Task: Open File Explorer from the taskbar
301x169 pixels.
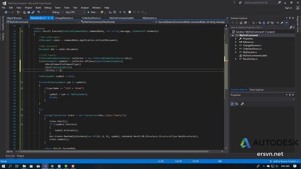Action: coord(24,166)
